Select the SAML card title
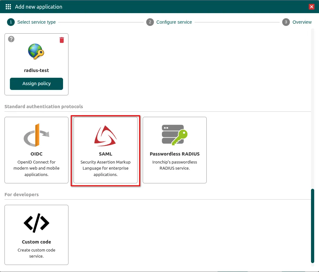Image resolution: width=319 pixels, height=272 pixels. click(105, 154)
